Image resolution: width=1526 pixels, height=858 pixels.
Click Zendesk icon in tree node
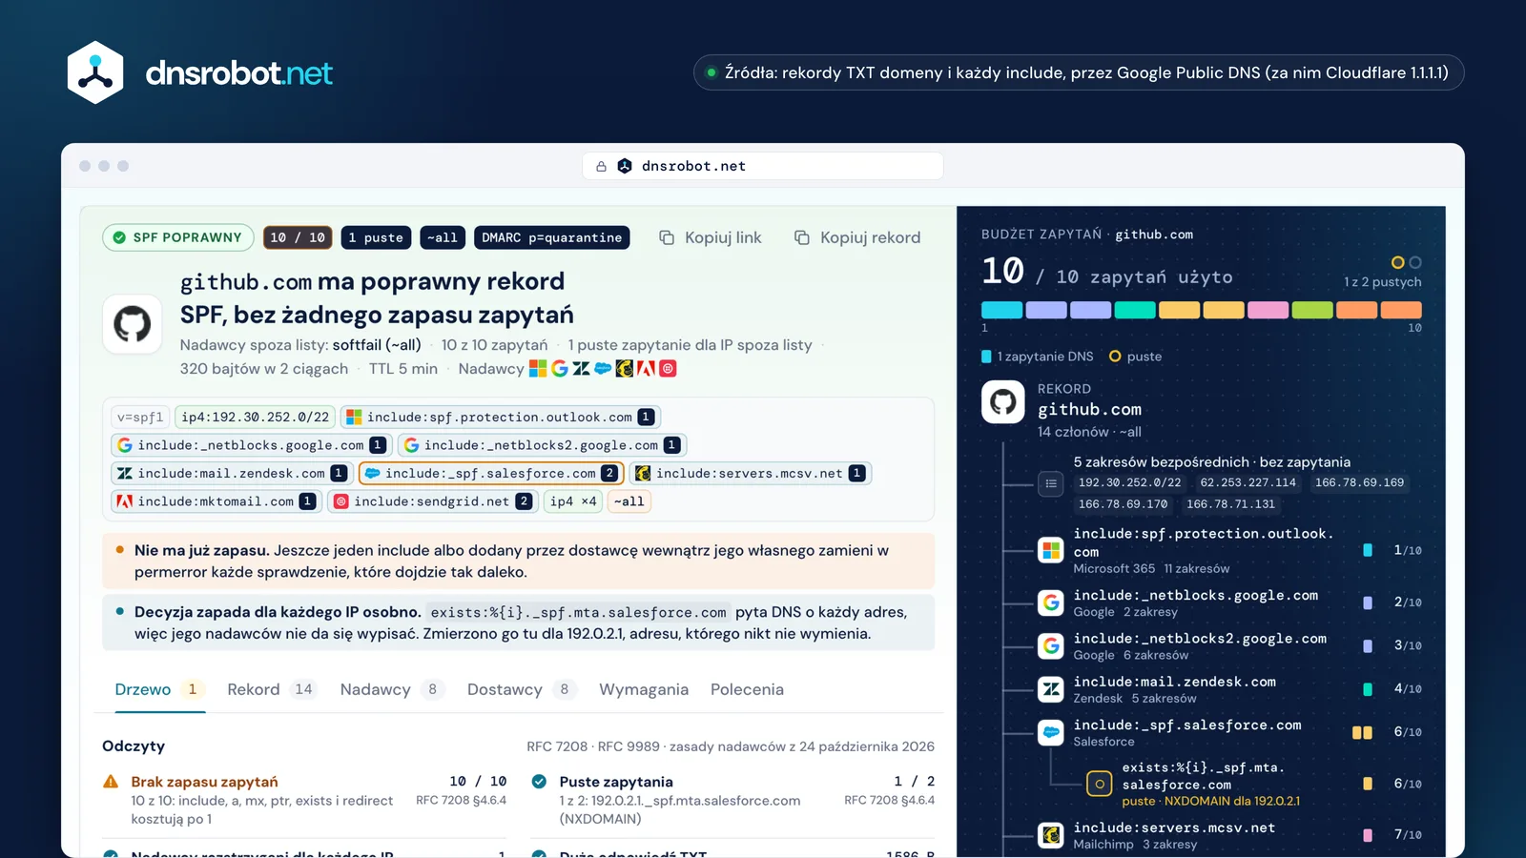1051,688
